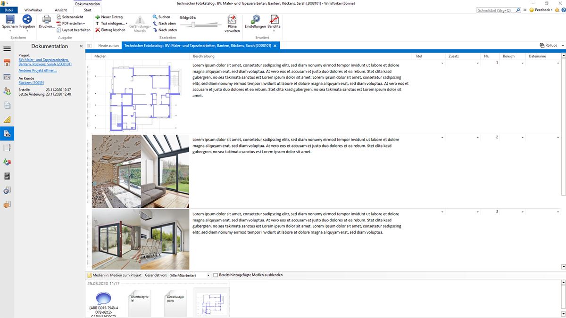
Task: Click the Speichern save icon
Action: point(10,19)
